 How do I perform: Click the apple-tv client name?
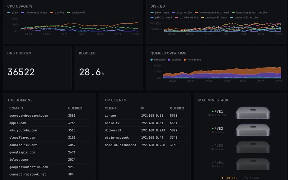pos(112,123)
